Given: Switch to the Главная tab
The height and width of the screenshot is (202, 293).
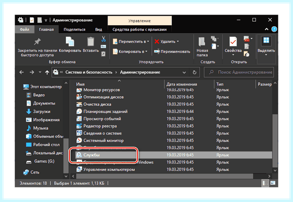Looking at the screenshot, I should tap(46, 29).
